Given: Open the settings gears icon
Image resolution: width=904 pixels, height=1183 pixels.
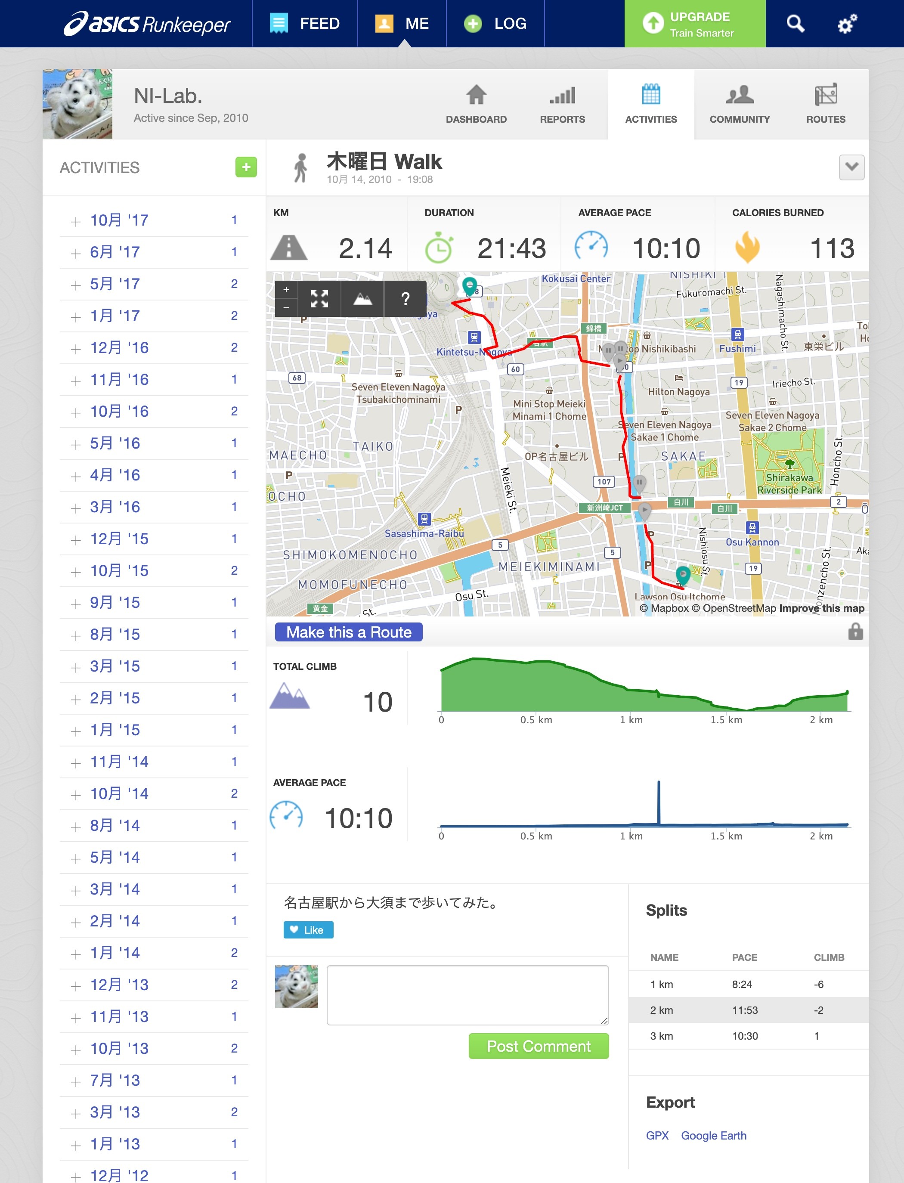Looking at the screenshot, I should tap(847, 24).
